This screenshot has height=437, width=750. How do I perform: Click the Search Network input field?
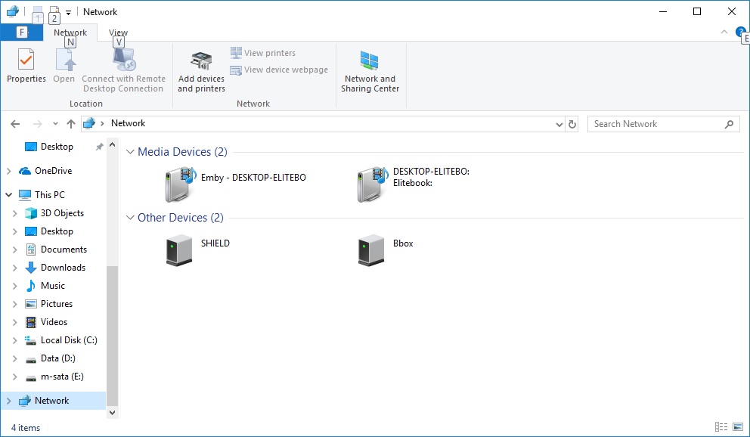click(655, 124)
